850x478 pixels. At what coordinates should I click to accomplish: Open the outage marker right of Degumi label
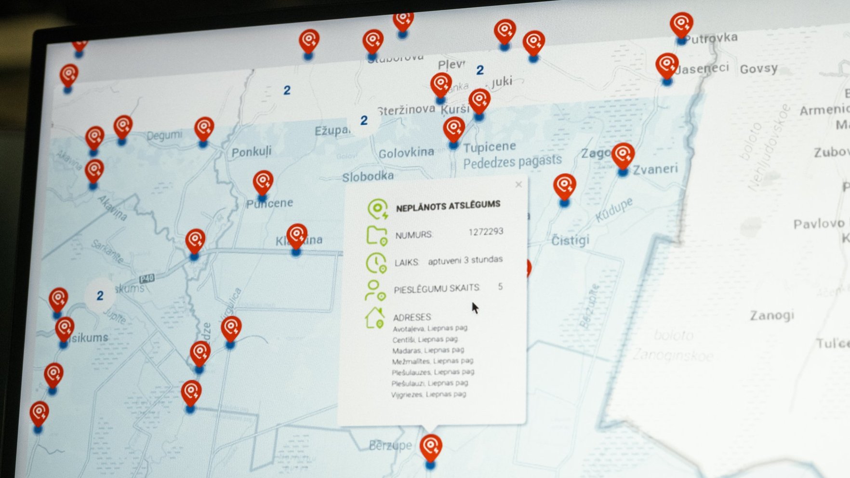click(204, 130)
